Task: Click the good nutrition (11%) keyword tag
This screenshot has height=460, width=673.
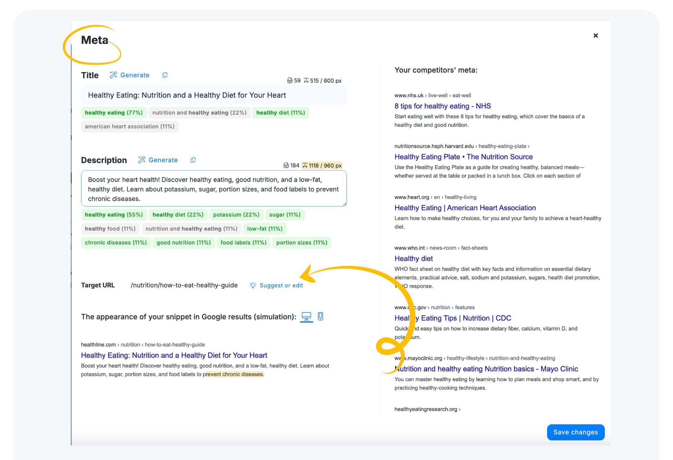Action: [184, 243]
